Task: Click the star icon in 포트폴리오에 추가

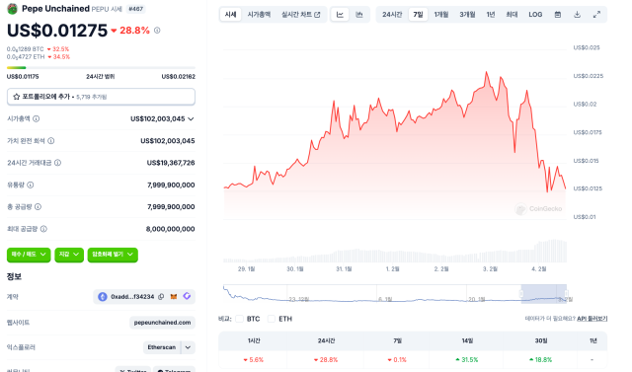Action: 17,97
